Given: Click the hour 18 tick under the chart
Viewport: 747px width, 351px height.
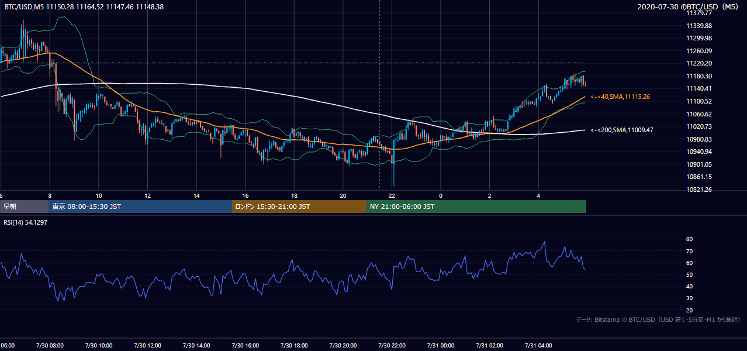Looking at the screenshot, I should (x=295, y=195).
